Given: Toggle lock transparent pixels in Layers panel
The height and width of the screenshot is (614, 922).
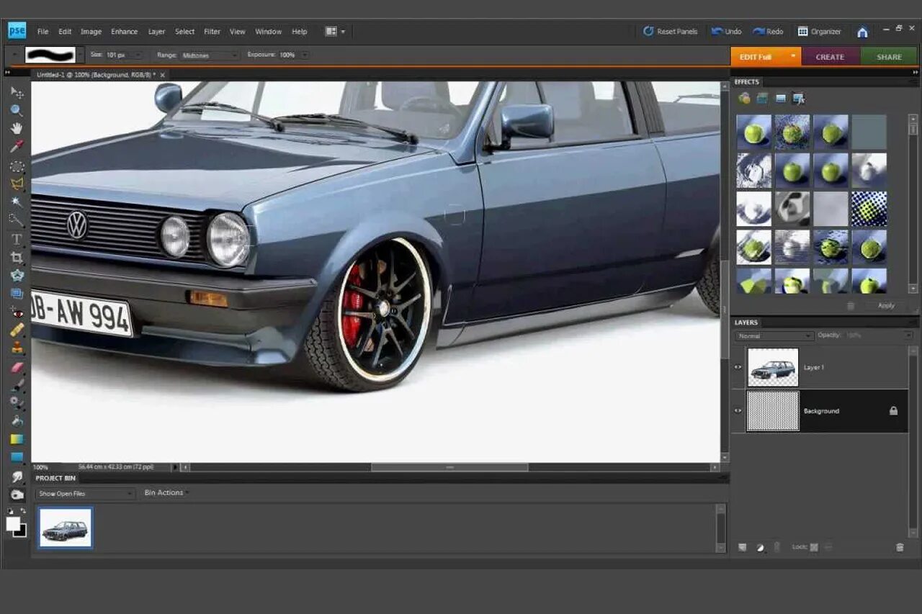Looking at the screenshot, I should coord(814,547).
